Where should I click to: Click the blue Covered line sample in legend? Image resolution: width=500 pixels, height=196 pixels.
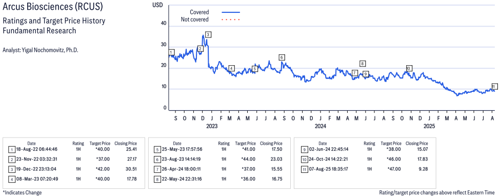[x=230, y=12]
